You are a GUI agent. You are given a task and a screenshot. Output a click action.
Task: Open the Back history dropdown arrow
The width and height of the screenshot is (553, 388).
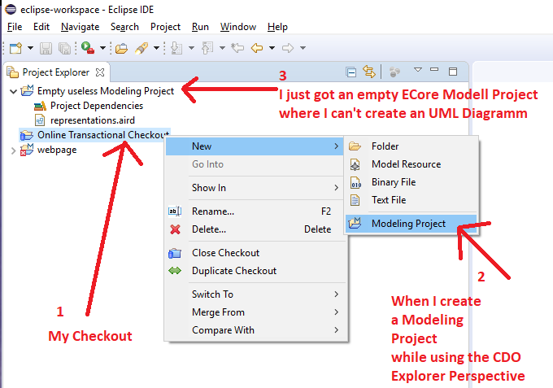click(272, 48)
